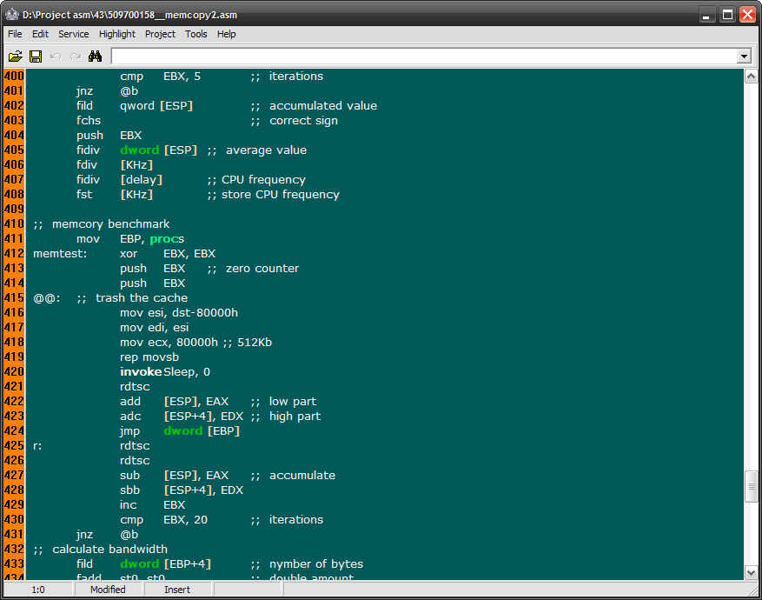Viewport: 762px width, 600px height.
Task: Click 'r:' label on line 425
Action: [x=37, y=446]
